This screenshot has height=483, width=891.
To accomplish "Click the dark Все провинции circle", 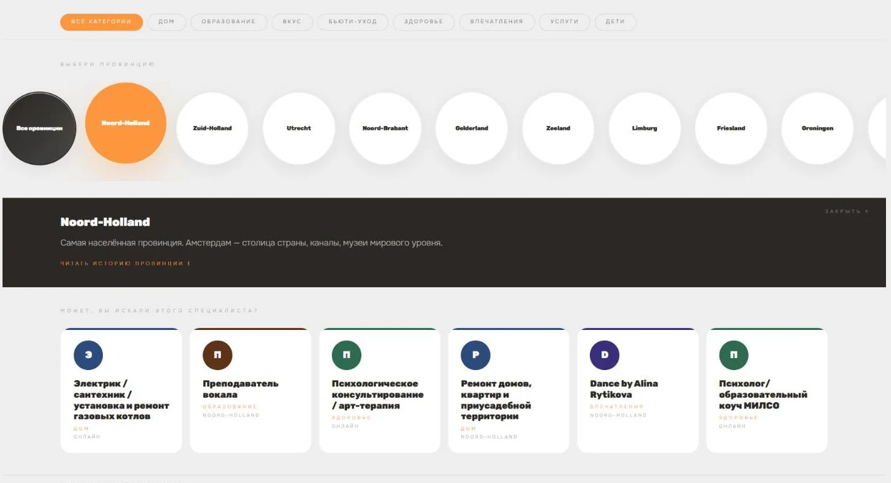I will coord(40,129).
